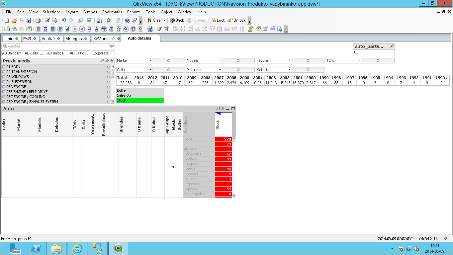Viewport: 453px width, 255px height.
Task: Expand the 02 TRANSMISSION tree node
Action: coord(4,72)
